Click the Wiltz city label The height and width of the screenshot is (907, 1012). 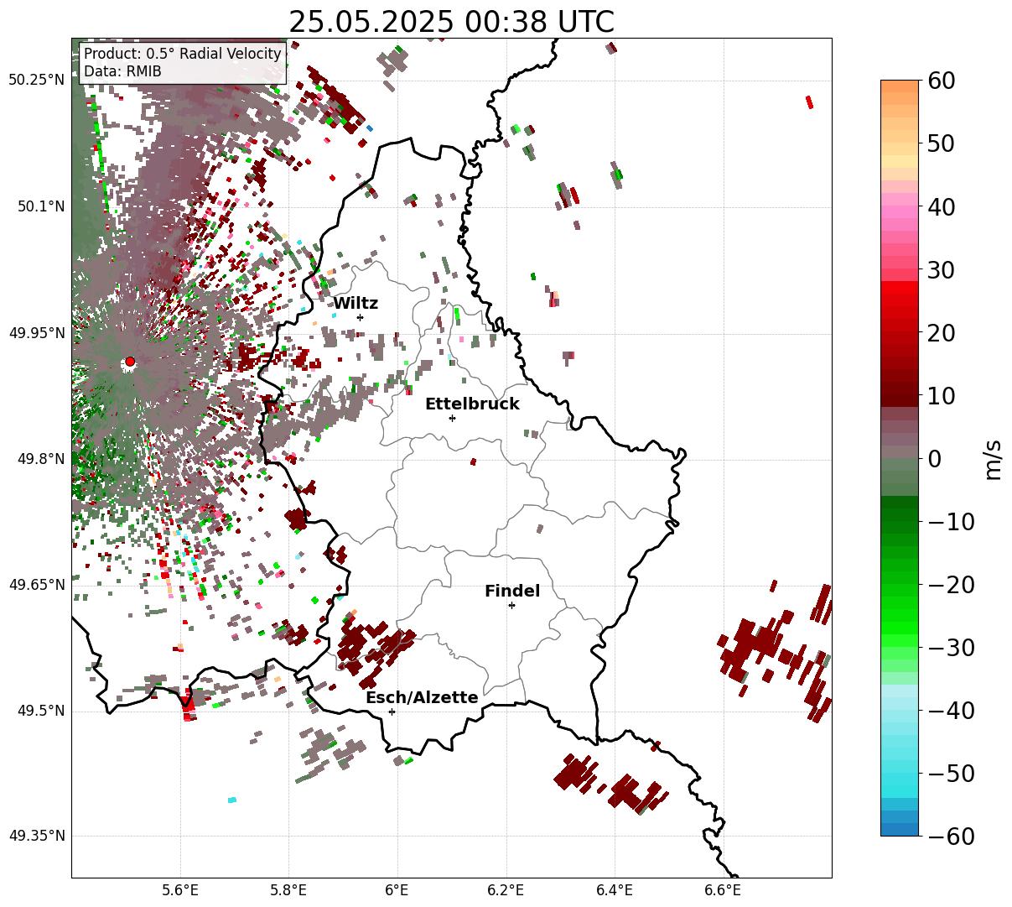pos(355,304)
